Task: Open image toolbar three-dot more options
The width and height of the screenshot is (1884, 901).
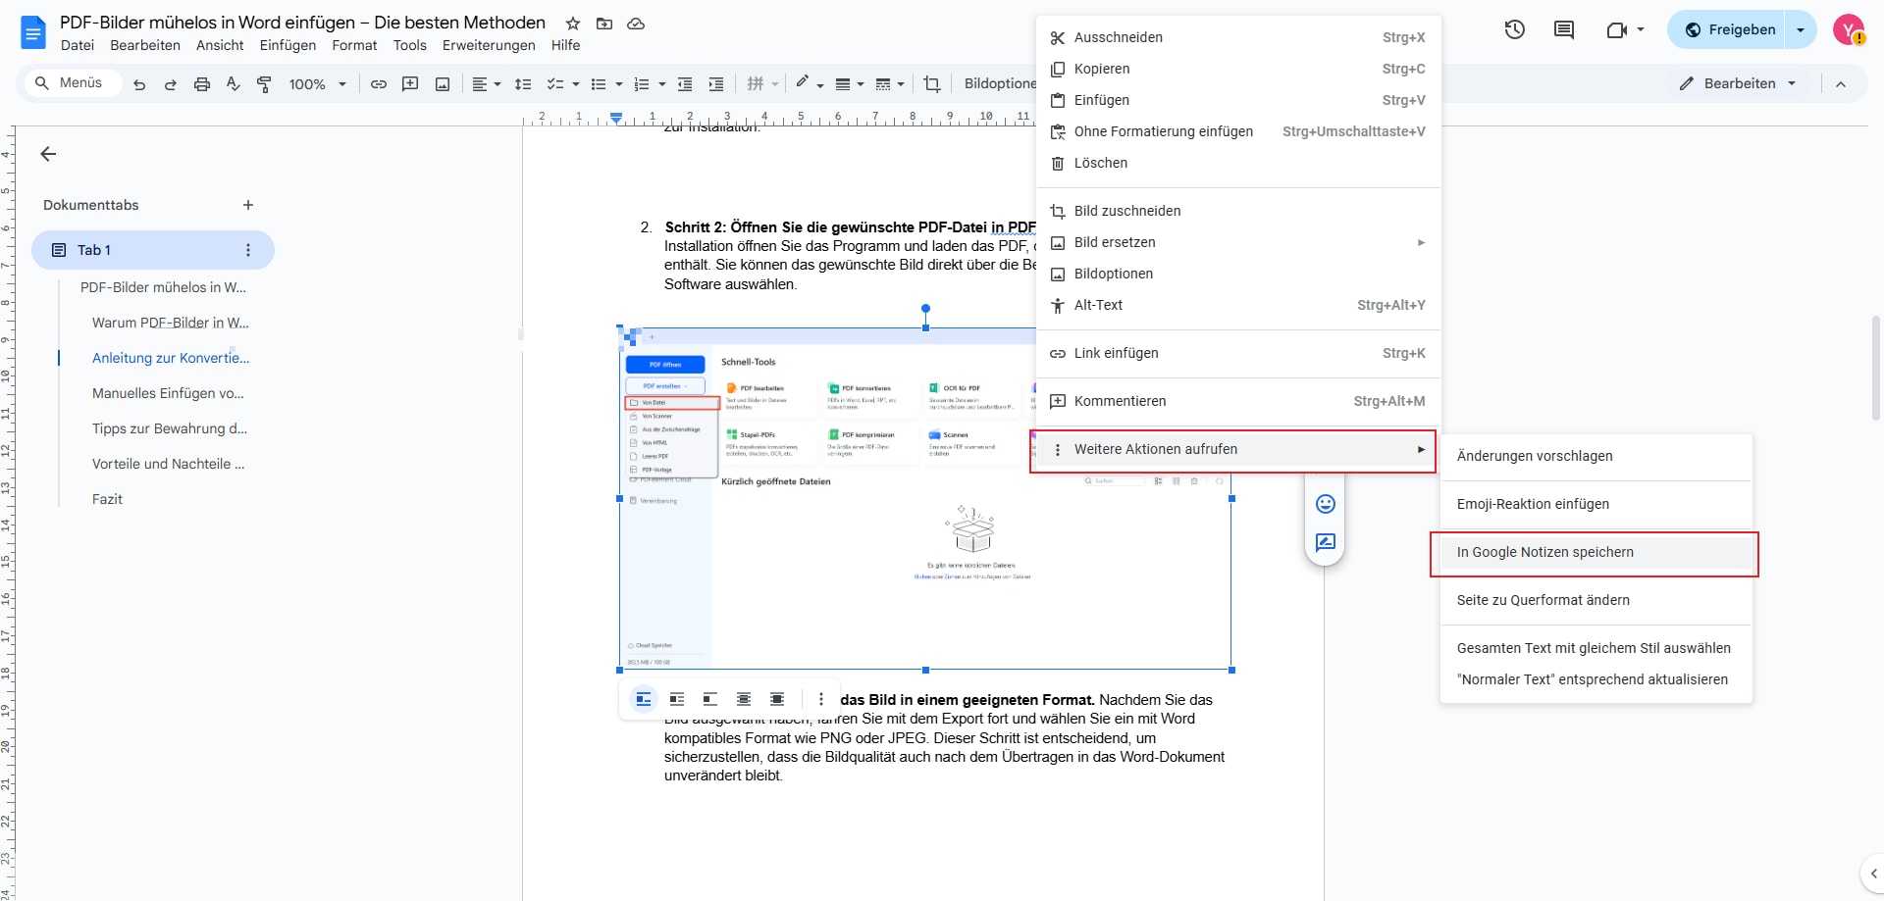Action: pyautogui.click(x=821, y=699)
